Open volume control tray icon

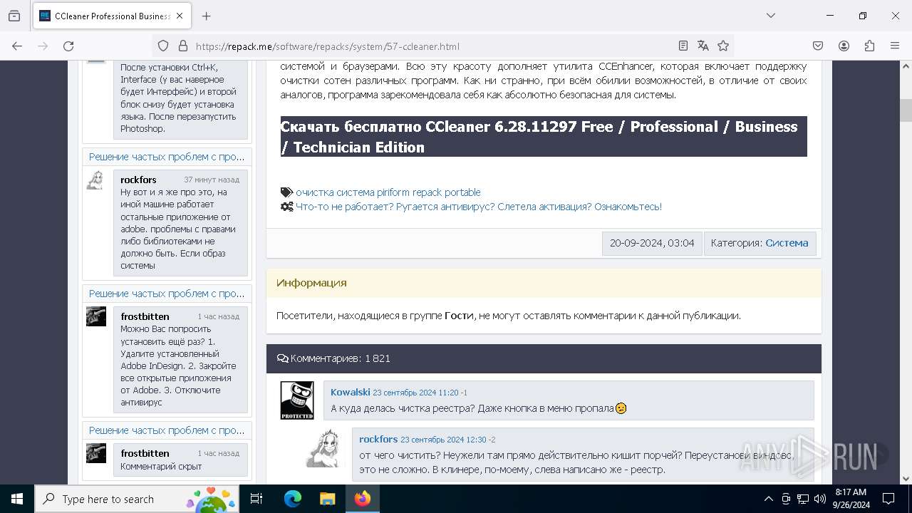click(820, 499)
